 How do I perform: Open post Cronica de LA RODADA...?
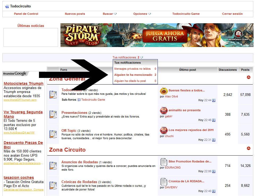point(186,181)
